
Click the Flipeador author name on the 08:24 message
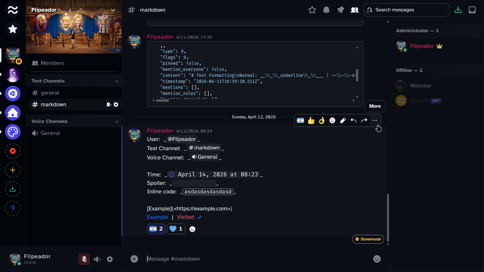pyautogui.click(x=160, y=131)
